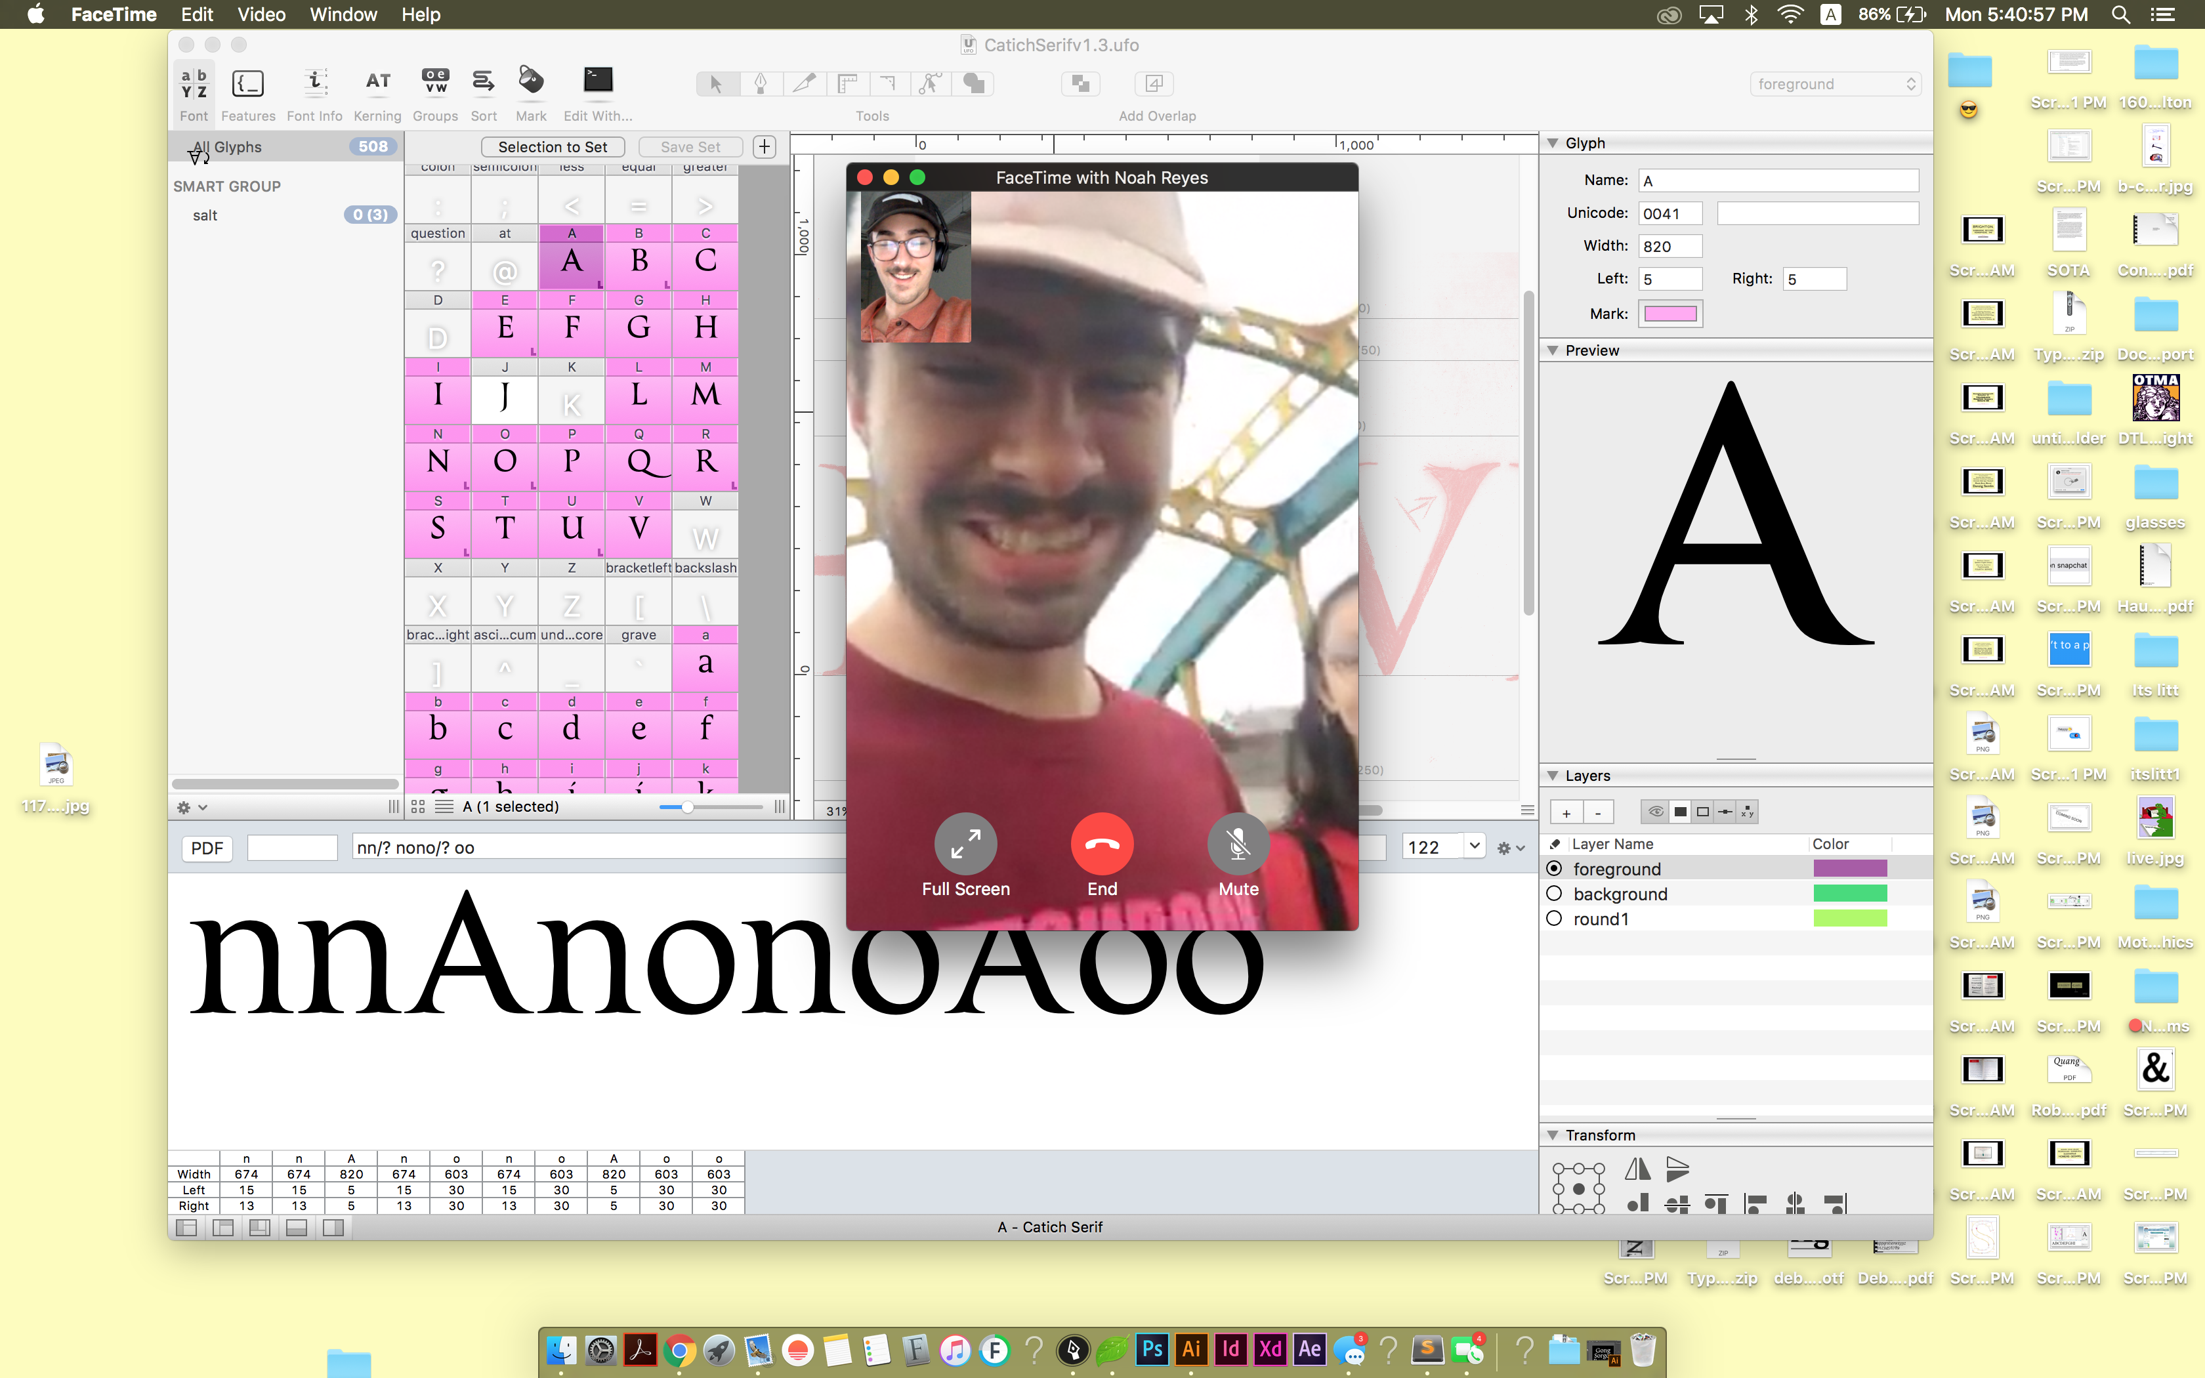
Task: Open Illustrator from the dock
Action: coord(1191,1349)
